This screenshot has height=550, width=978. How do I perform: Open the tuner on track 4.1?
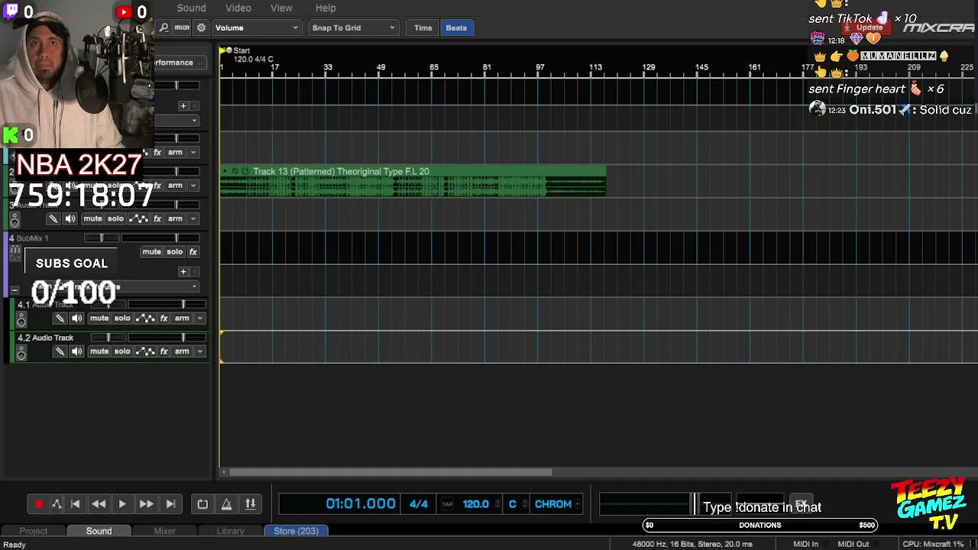click(x=60, y=319)
